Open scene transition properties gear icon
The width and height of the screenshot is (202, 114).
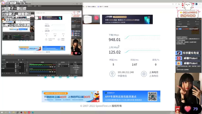(x=68, y=64)
